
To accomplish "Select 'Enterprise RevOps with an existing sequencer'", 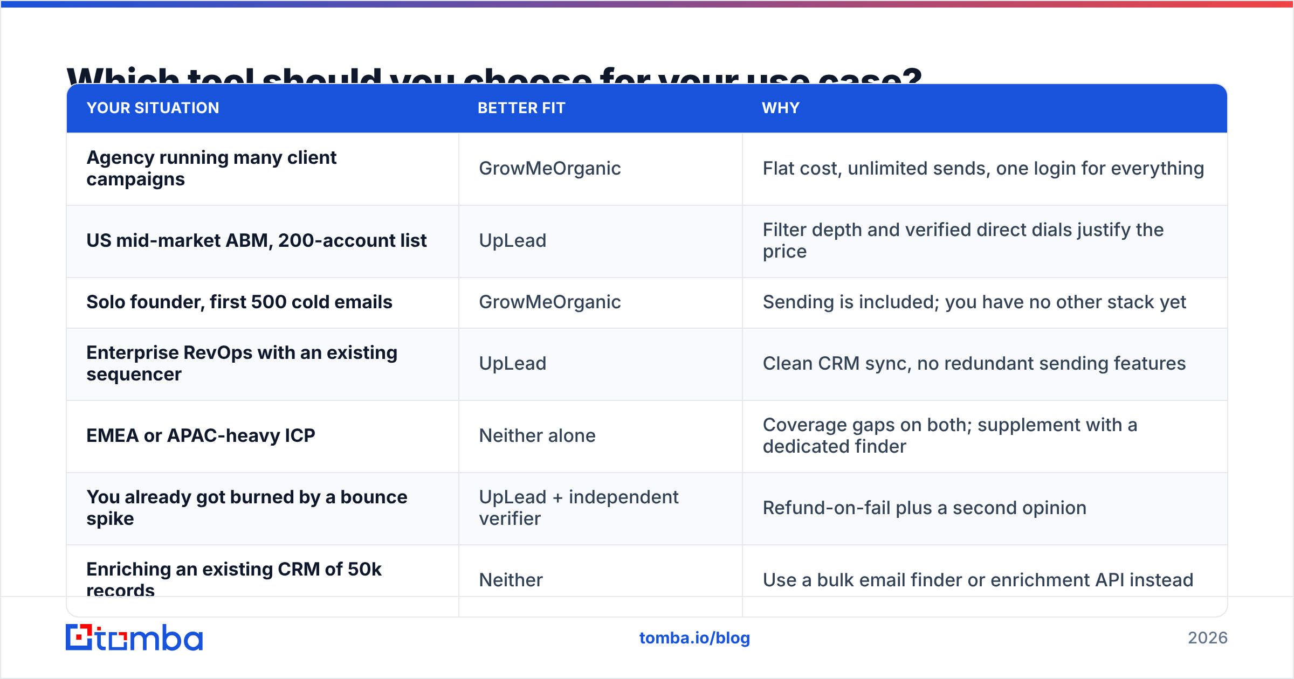I will coord(242,363).
